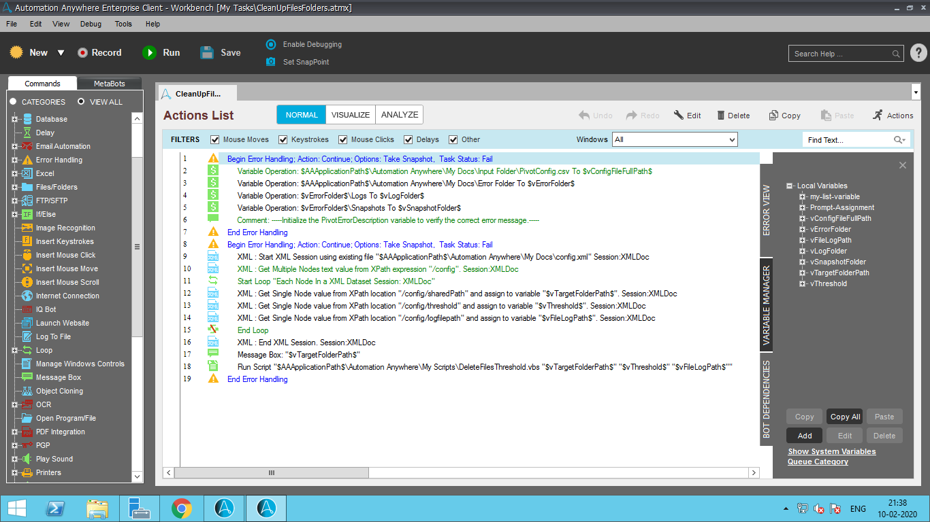Open help with the question mark icon

(918, 52)
